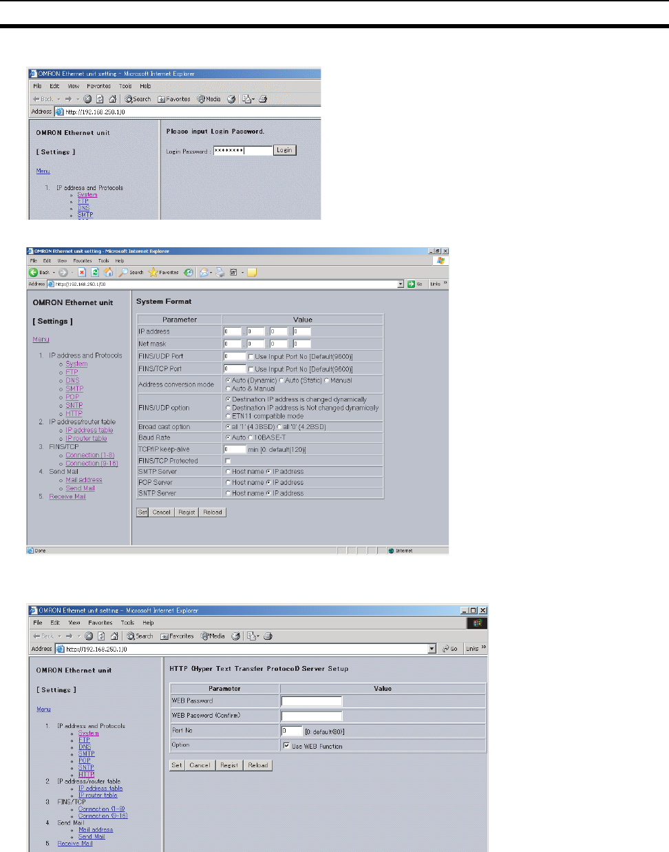Image resolution: width=669 pixels, height=852 pixels.
Task: Click the Print icon in the HTTP Server Setup window
Action: click(x=268, y=636)
